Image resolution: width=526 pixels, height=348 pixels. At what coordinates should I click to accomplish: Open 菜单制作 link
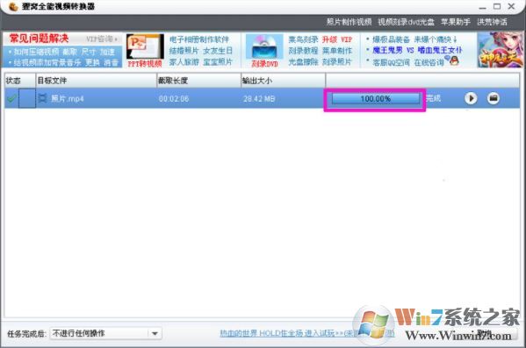point(337,51)
